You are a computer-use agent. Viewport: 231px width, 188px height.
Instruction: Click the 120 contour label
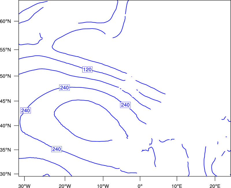(87, 69)
